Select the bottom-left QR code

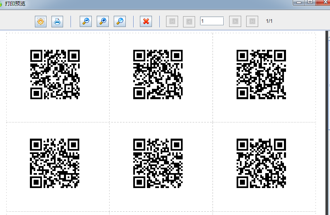pyautogui.click(x=54, y=163)
